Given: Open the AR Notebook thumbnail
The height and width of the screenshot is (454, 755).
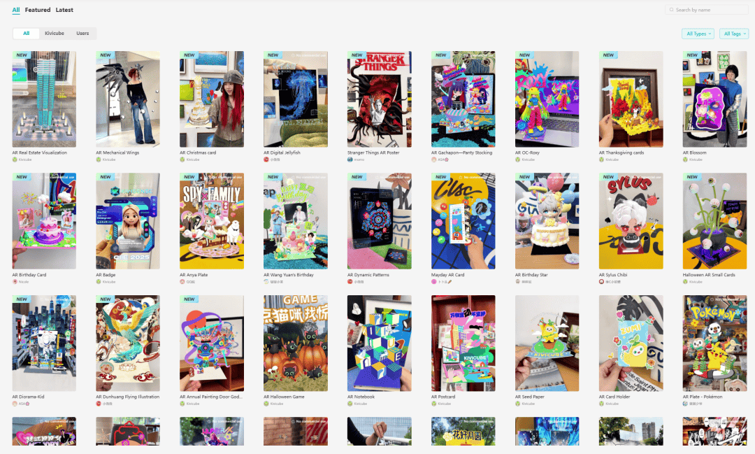Looking at the screenshot, I should [380, 343].
